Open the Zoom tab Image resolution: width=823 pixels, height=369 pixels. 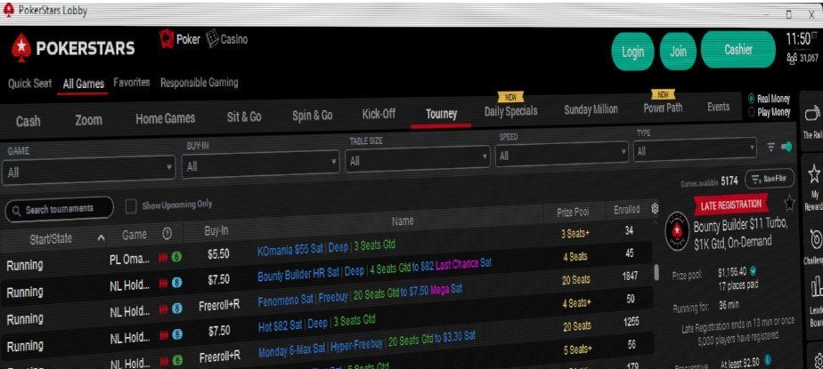tap(88, 120)
